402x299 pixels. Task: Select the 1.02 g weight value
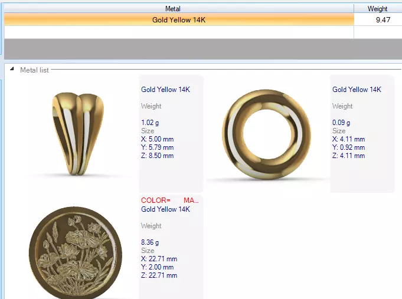pyautogui.click(x=150, y=123)
